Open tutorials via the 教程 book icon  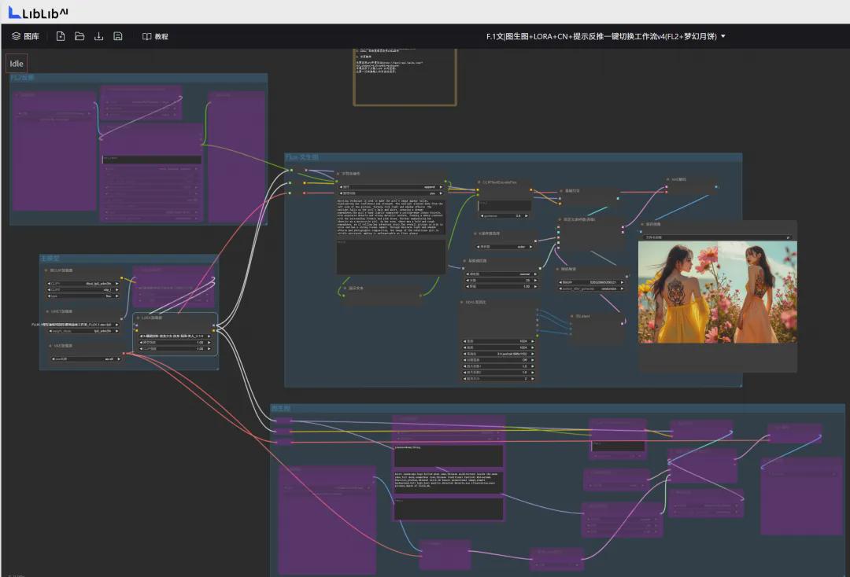point(156,35)
